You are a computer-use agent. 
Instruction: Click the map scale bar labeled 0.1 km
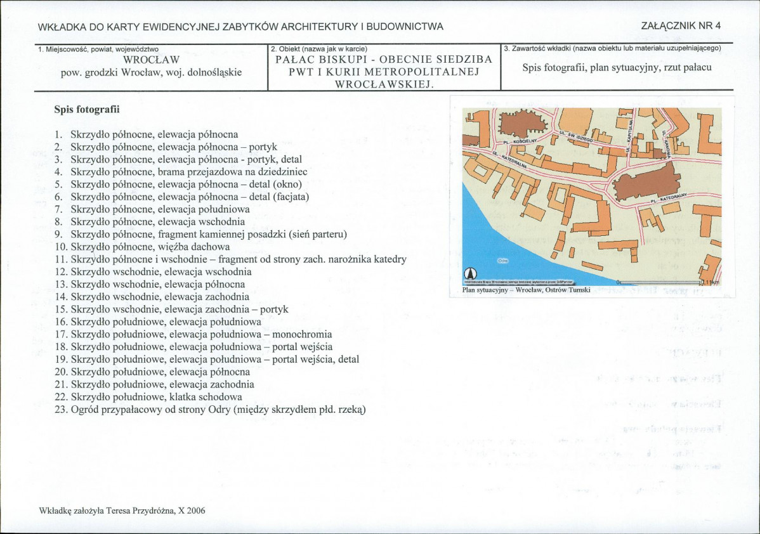point(667,282)
